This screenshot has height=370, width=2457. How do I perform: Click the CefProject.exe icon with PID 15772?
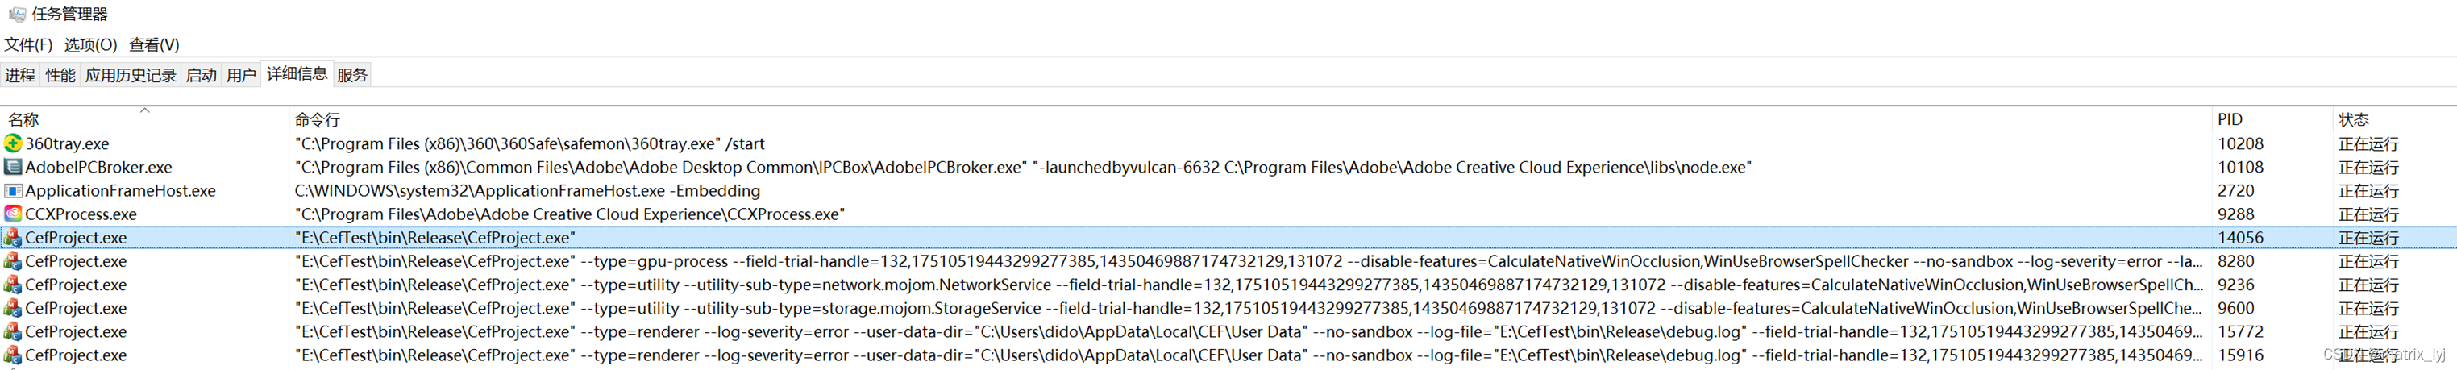click(12, 331)
